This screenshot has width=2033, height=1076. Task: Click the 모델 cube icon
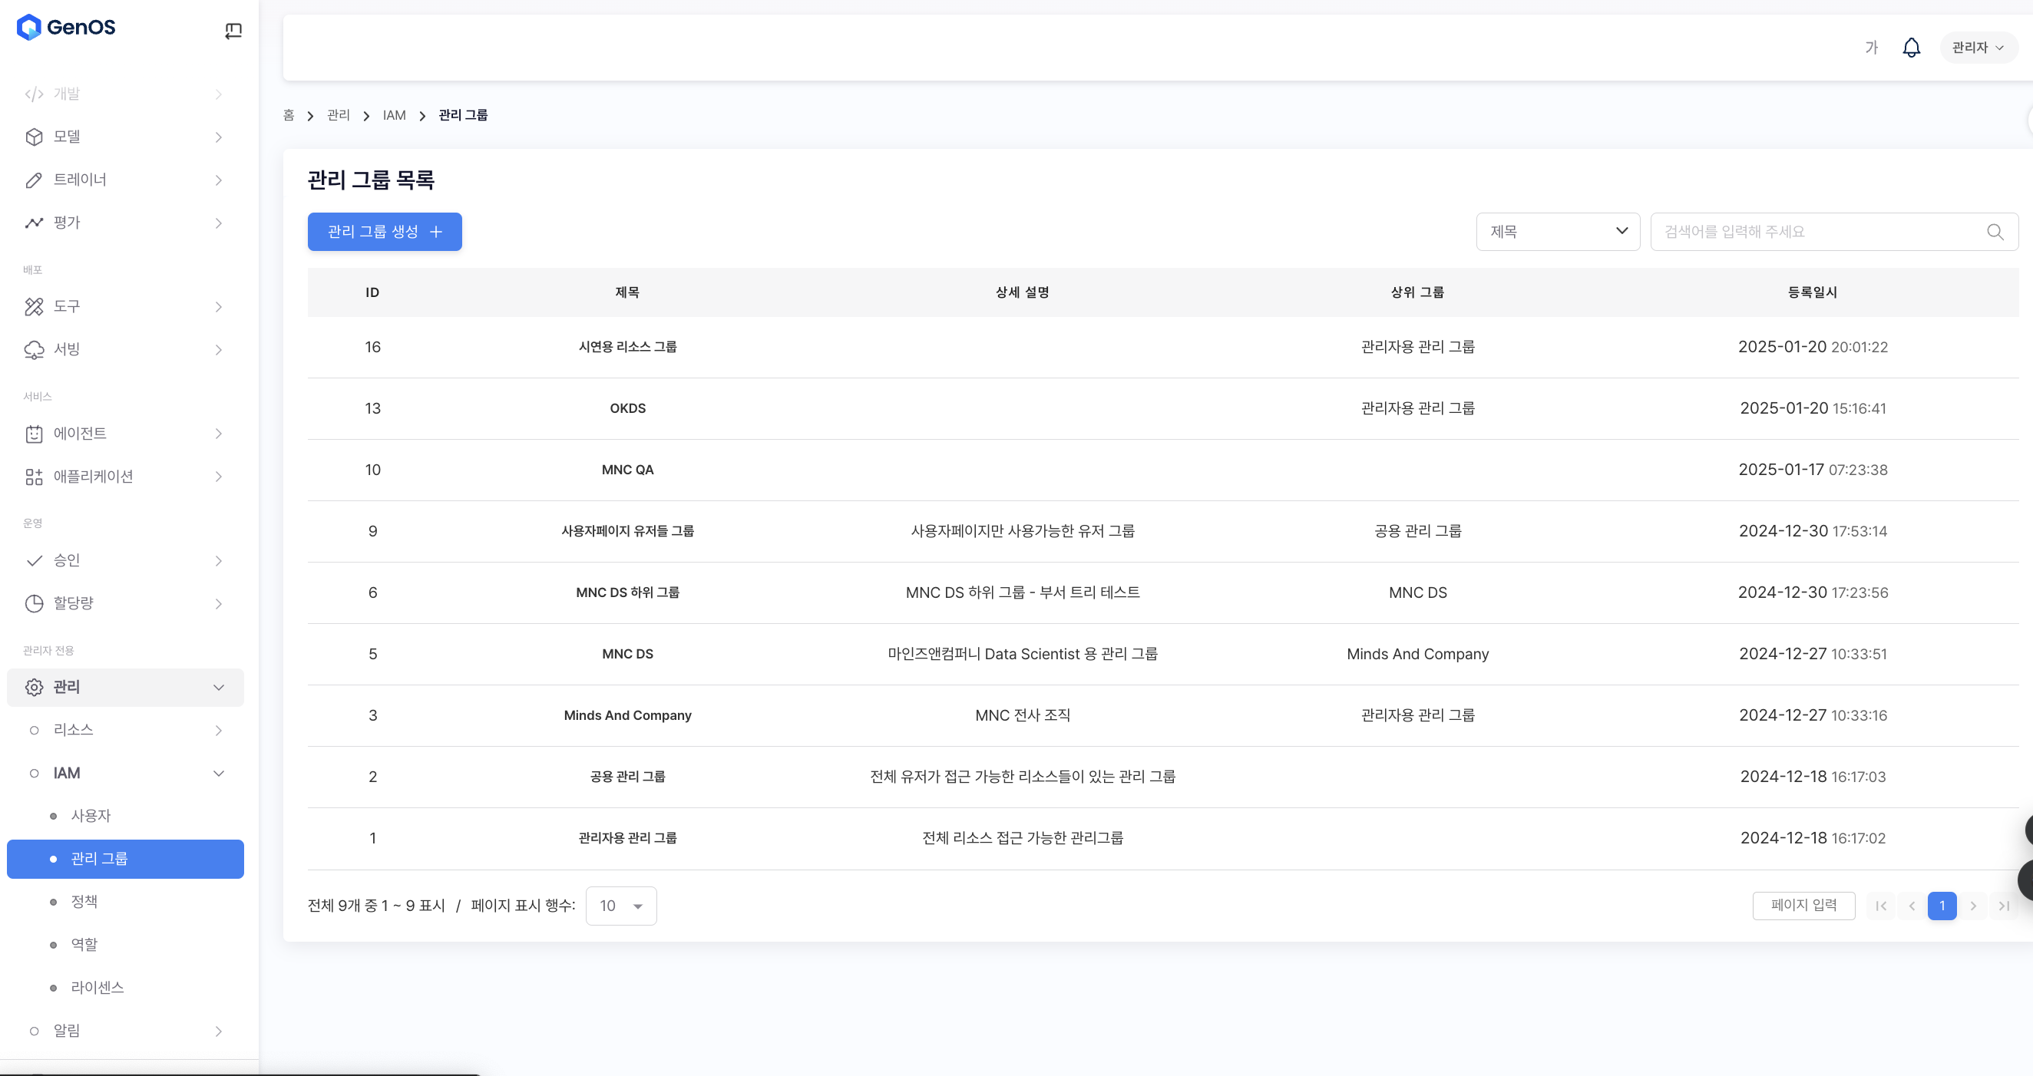pos(34,137)
